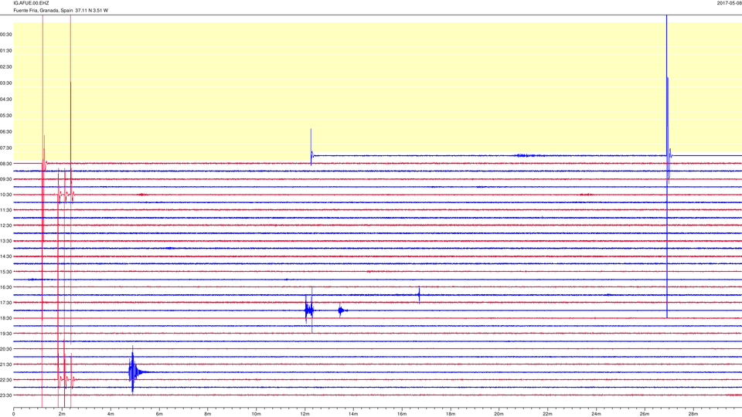Select the 05:30 time label
The image size is (742, 417).
6,115
